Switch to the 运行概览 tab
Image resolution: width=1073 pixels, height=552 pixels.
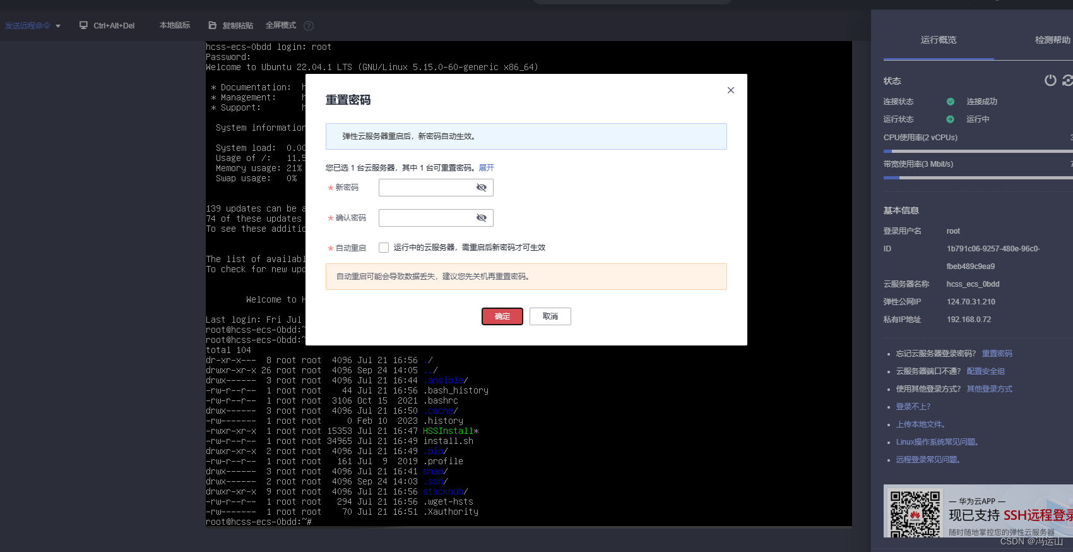pyautogui.click(x=939, y=40)
